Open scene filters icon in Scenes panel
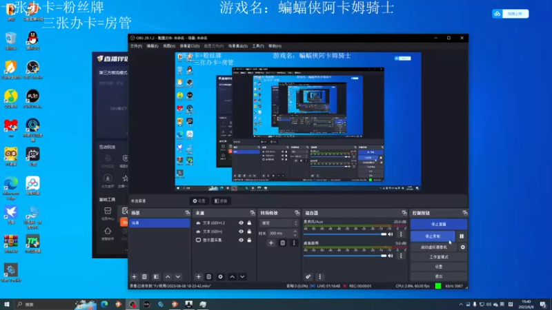The height and width of the screenshot is (310, 552). pos(156,277)
